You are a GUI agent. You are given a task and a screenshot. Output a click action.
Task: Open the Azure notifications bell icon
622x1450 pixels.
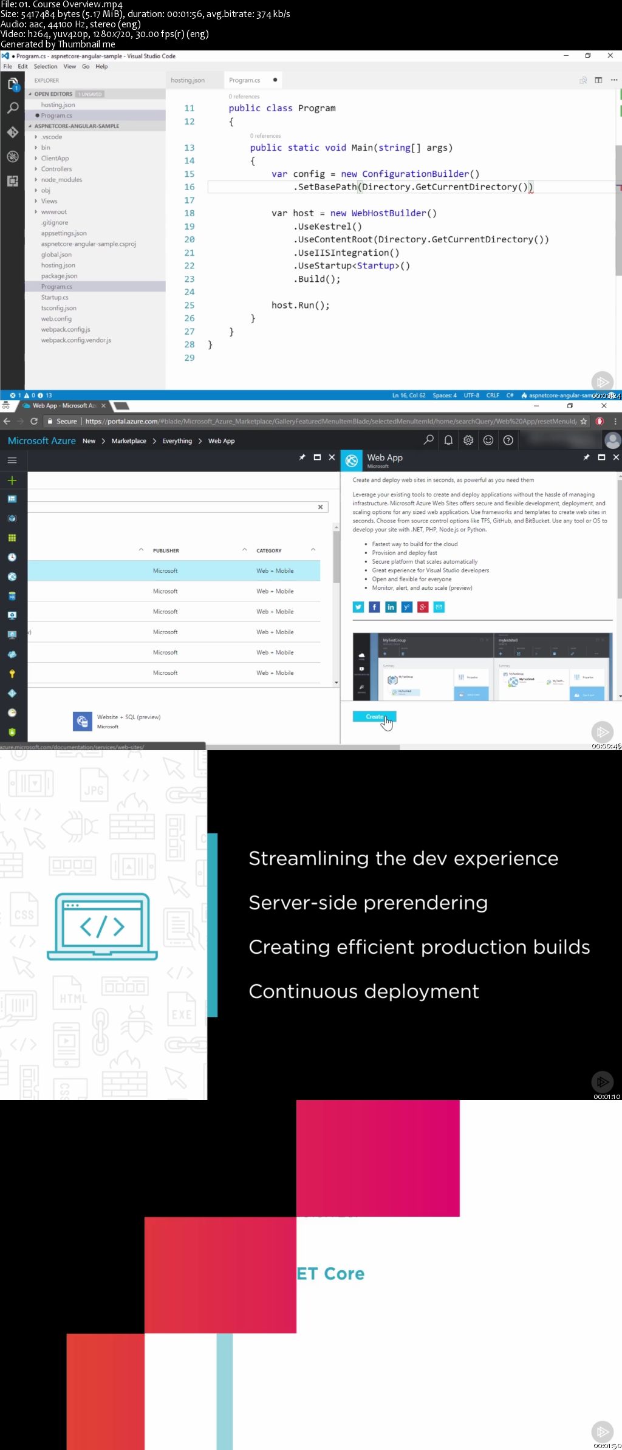click(448, 440)
